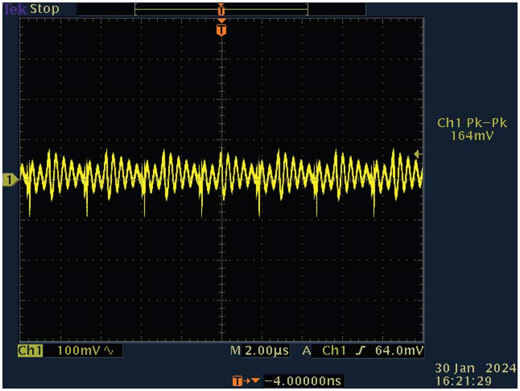The image size is (520, 391).
Task: Click the A trigger section label
Action: click(307, 351)
